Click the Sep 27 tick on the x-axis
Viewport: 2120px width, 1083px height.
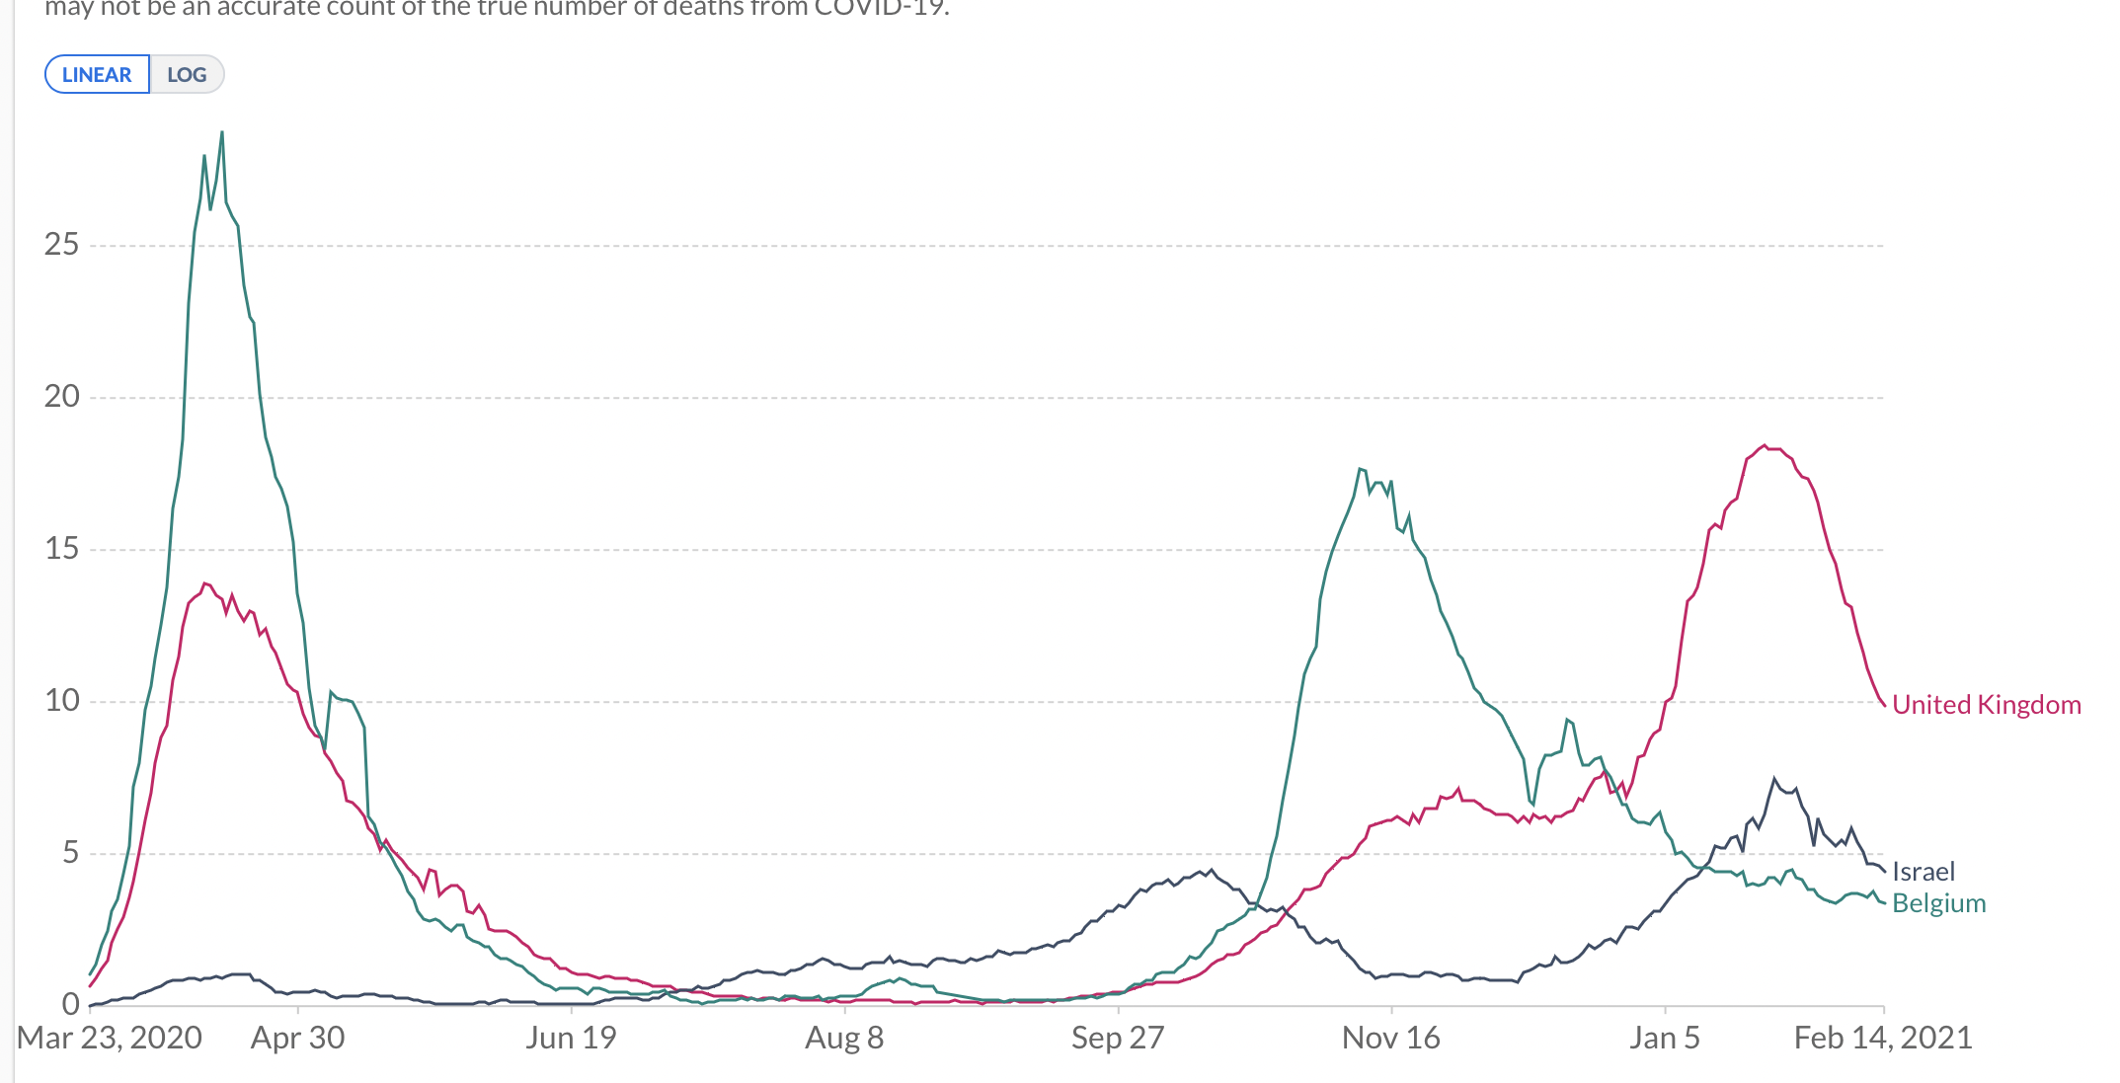coord(1118,1038)
